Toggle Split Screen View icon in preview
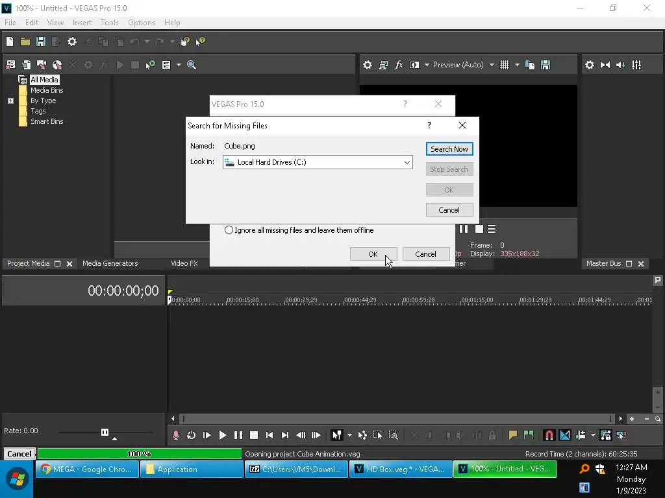665x498 pixels. tap(414, 65)
